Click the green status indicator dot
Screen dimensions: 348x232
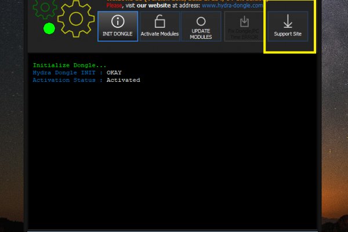tap(49, 28)
